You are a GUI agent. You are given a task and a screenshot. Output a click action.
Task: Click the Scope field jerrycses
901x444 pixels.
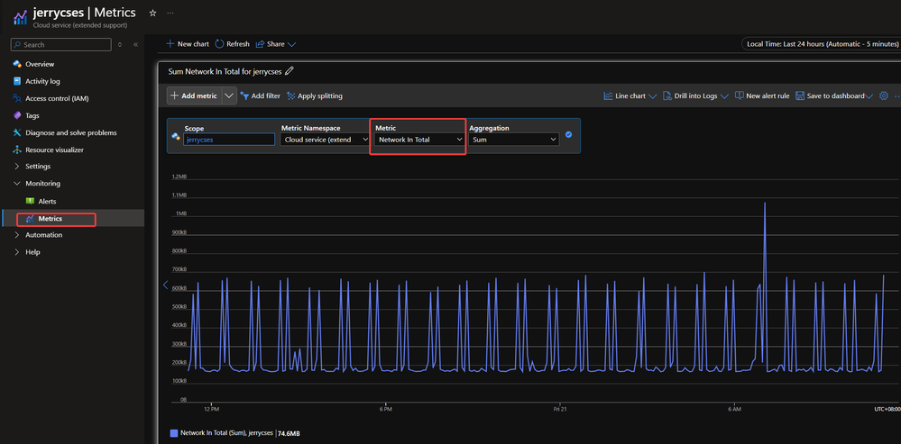(x=229, y=140)
